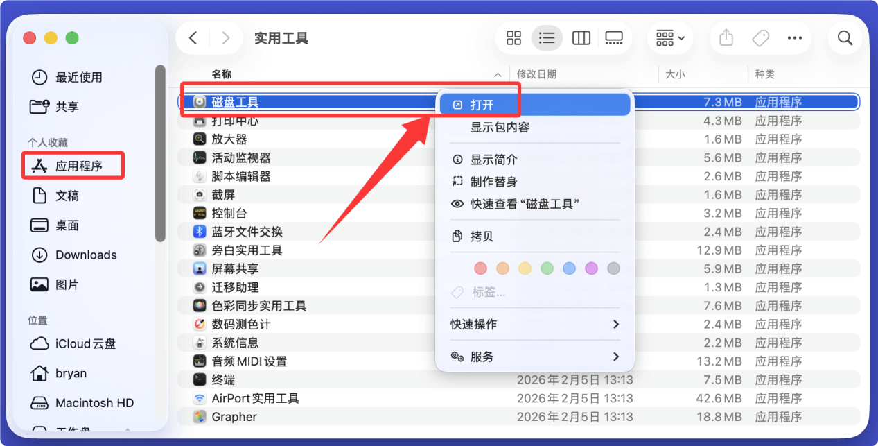This screenshot has height=446, width=878.
Task: Switch to gallery view
Action: pos(614,37)
